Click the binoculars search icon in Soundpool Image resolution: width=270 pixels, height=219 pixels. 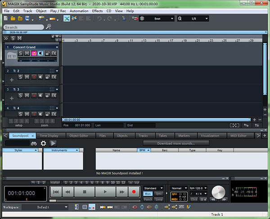pyautogui.click(x=34, y=143)
